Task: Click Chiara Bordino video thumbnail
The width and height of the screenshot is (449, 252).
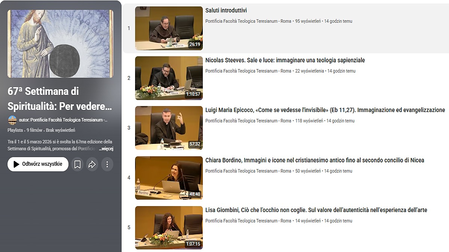Action: click(169, 178)
